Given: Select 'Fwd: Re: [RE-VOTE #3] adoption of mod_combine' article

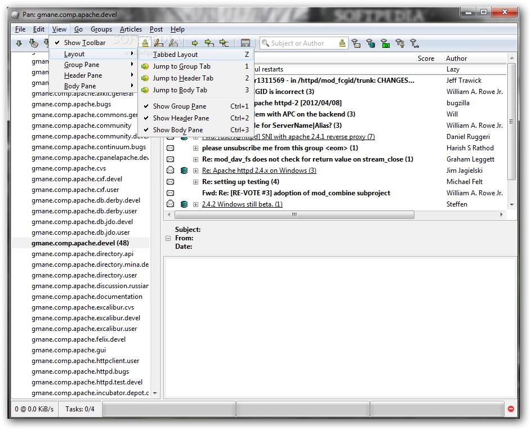Looking at the screenshot, I should (296, 193).
